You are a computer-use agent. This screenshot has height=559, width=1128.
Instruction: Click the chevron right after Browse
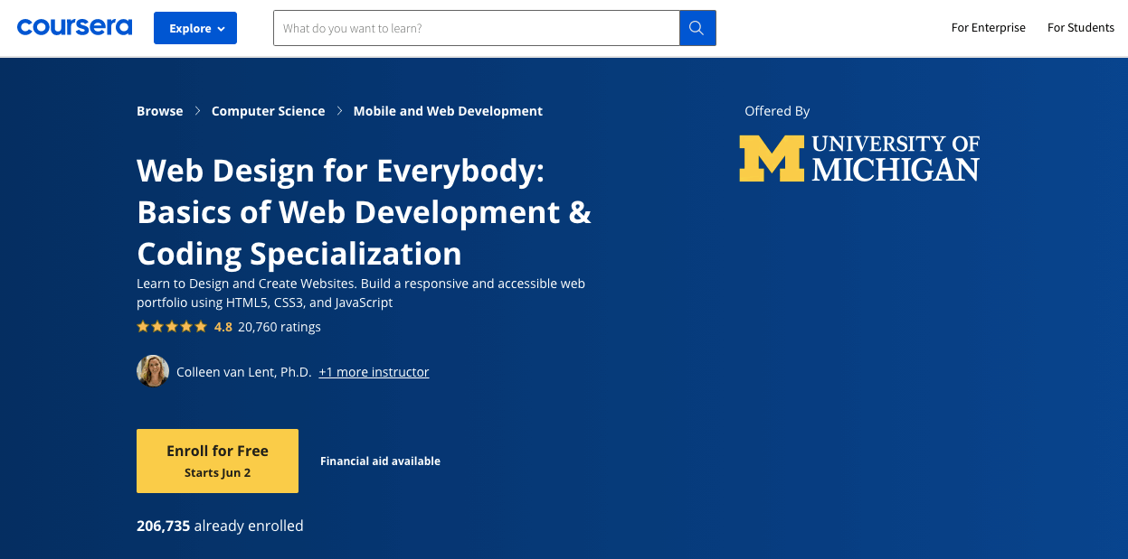coord(197,111)
